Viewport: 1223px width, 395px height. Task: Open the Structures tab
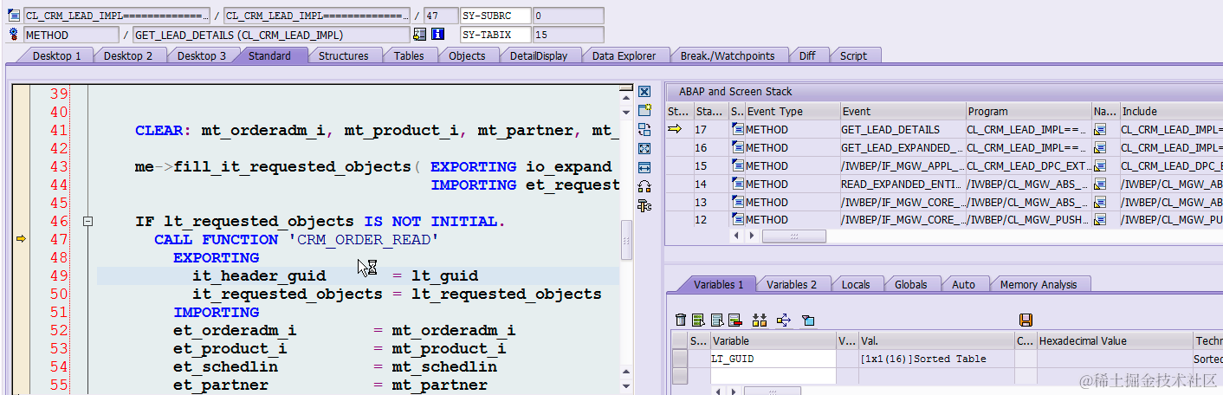point(343,55)
